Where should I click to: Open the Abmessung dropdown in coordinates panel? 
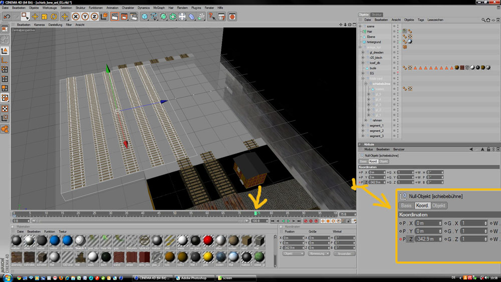coord(319,253)
